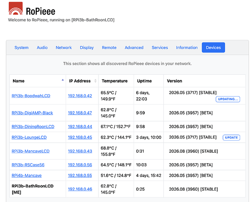Follow IP link 192.168.0.56
This screenshot has height=202, width=251.
(80, 165)
